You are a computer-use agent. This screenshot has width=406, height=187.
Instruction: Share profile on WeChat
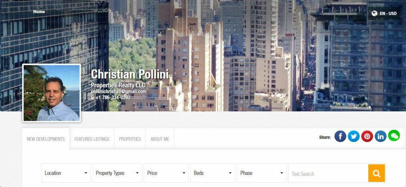[394, 135]
